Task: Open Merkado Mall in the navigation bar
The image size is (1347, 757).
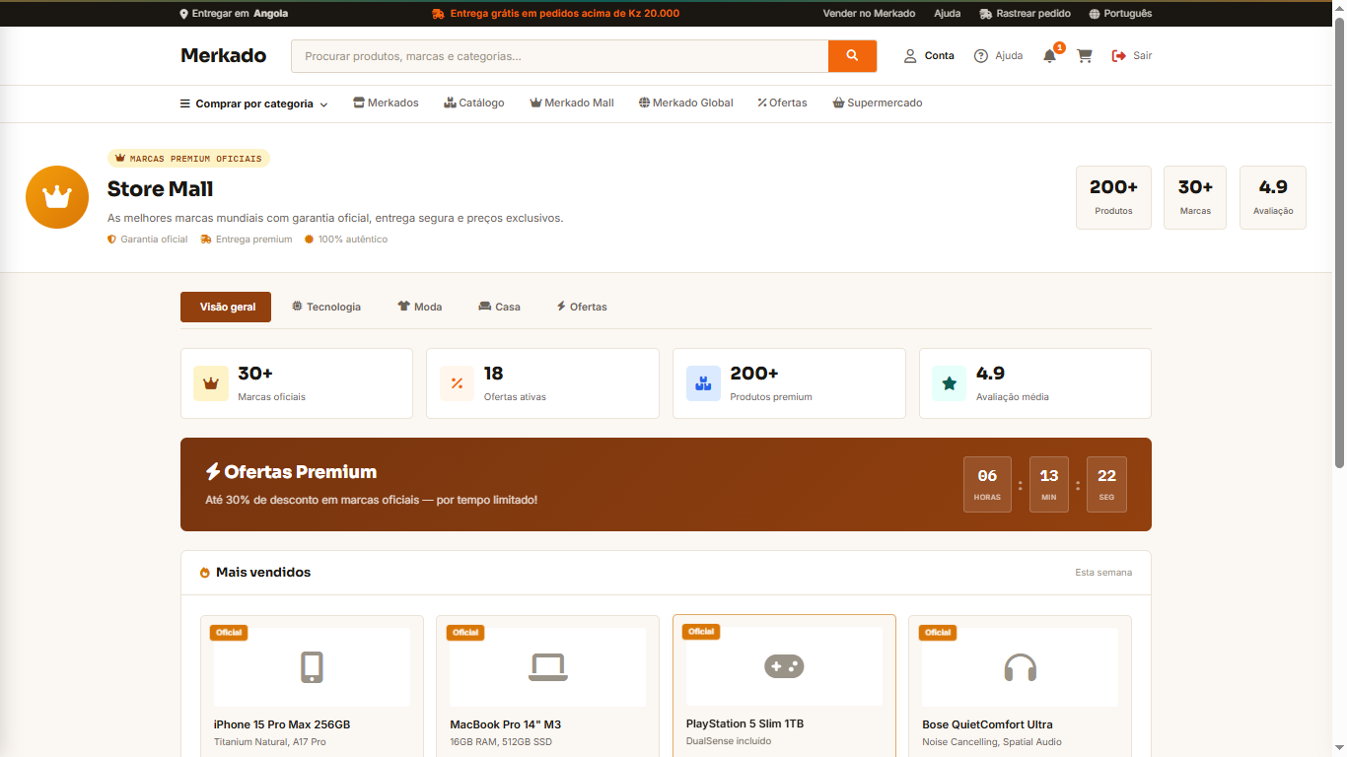Action: 572,103
